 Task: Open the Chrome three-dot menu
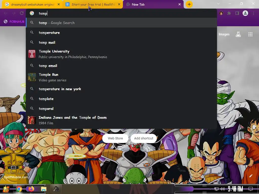coord(253,13)
